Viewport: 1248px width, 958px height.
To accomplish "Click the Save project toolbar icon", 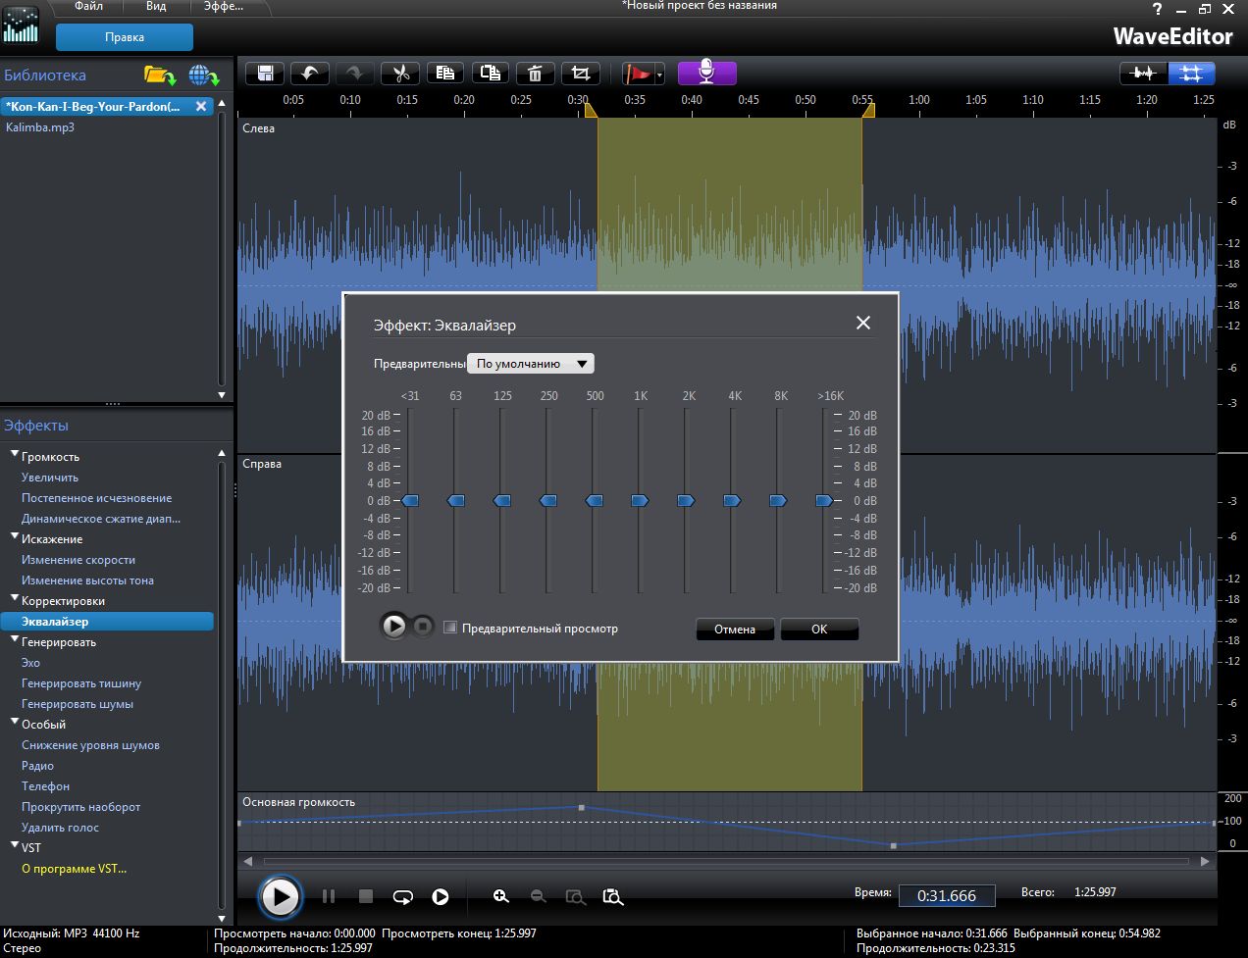I will tap(265, 74).
